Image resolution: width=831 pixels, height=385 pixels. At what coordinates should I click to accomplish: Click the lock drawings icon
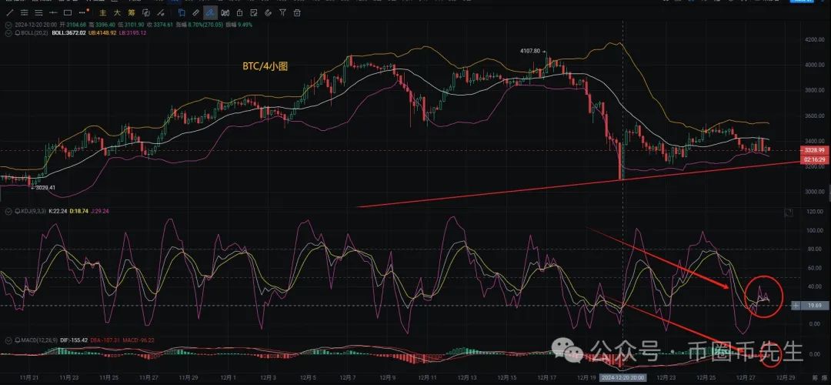239,12
